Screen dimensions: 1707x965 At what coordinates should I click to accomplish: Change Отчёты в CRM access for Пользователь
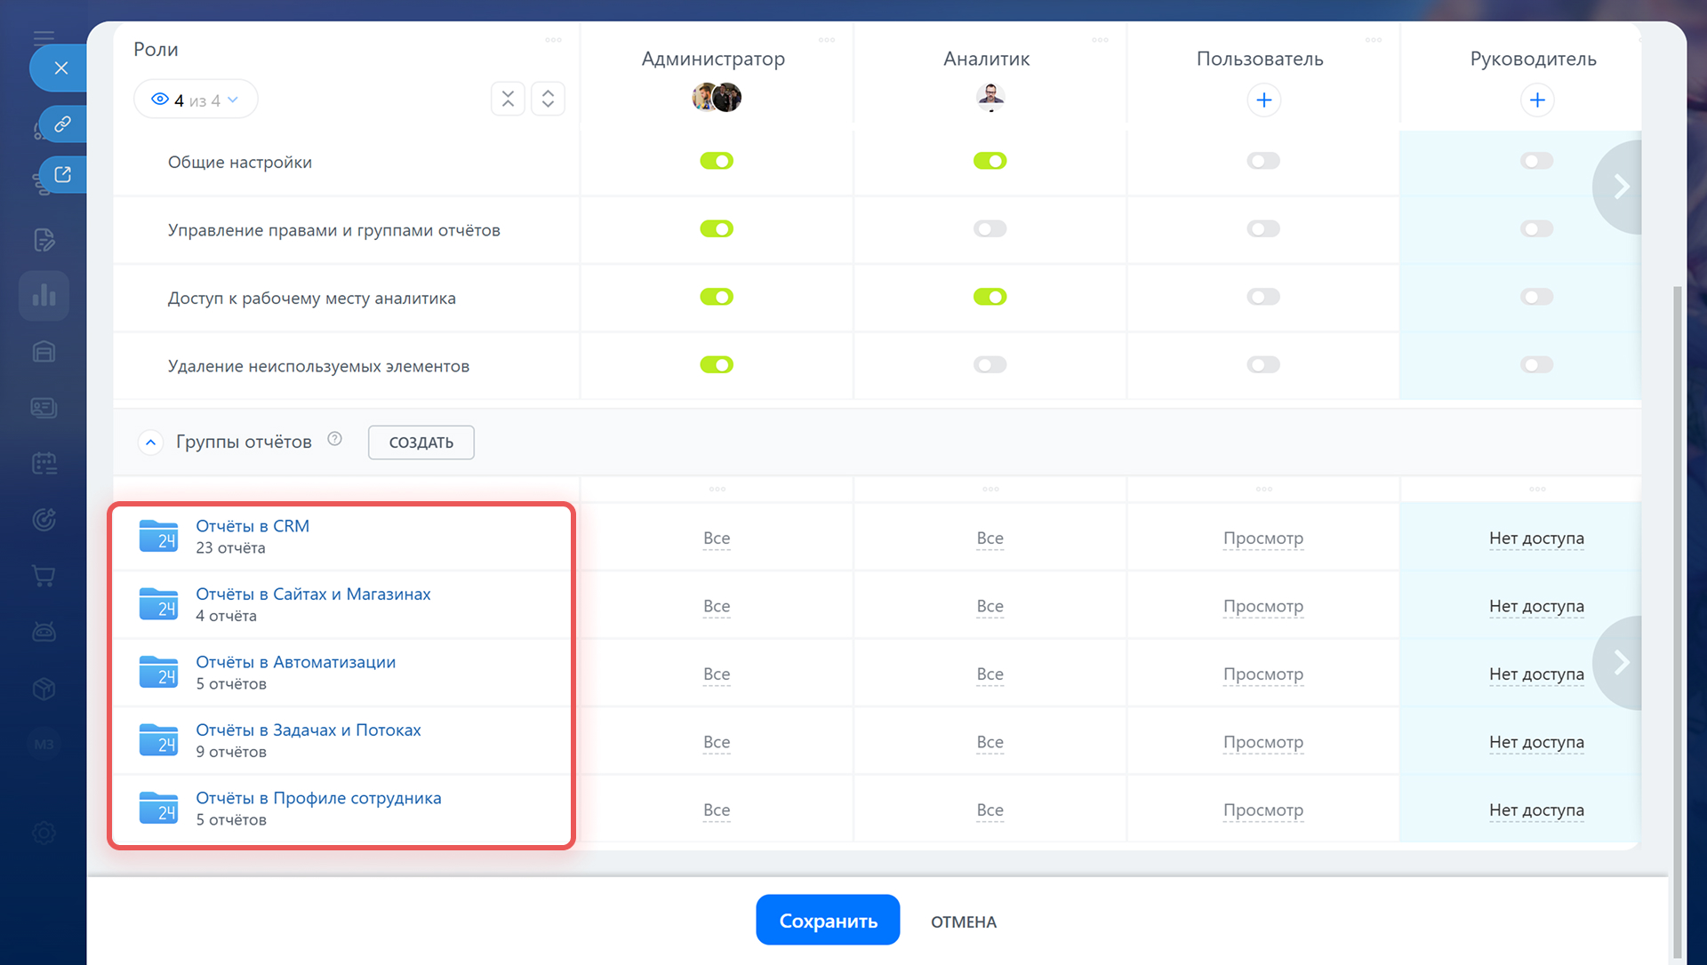click(x=1262, y=538)
